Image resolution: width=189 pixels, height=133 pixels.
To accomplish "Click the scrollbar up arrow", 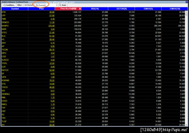I will pyautogui.click(x=186, y=12).
